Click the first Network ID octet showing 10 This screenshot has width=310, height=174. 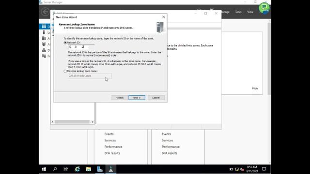click(x=70, y=47)
